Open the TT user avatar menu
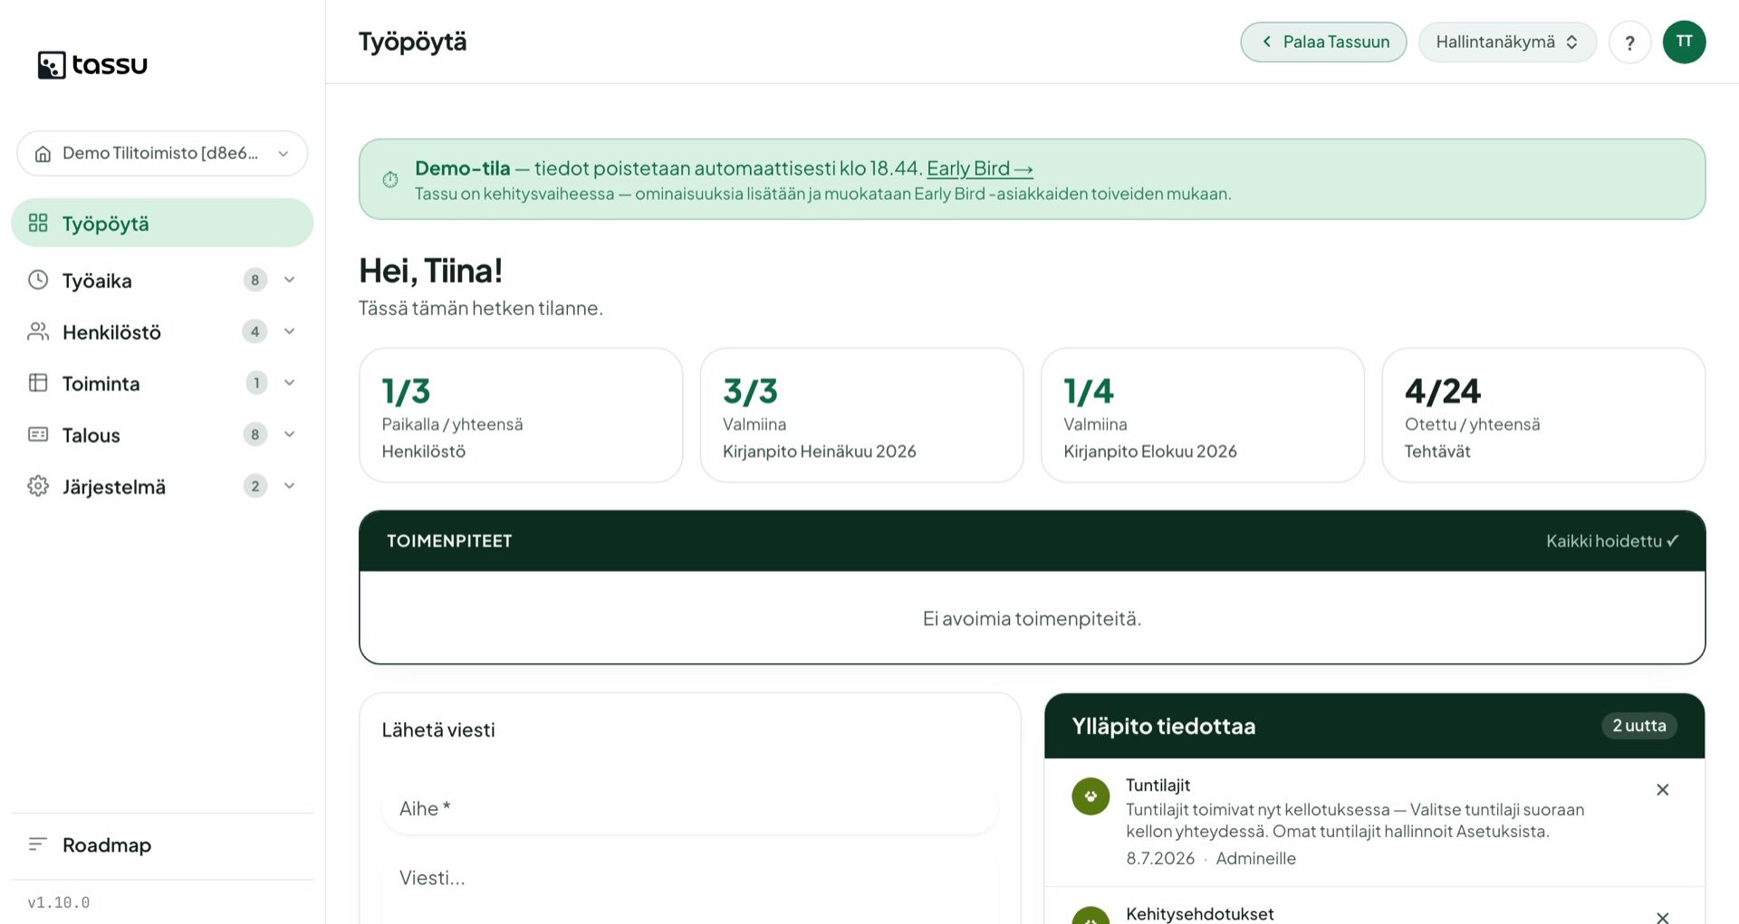 [x=1684, y=42]
